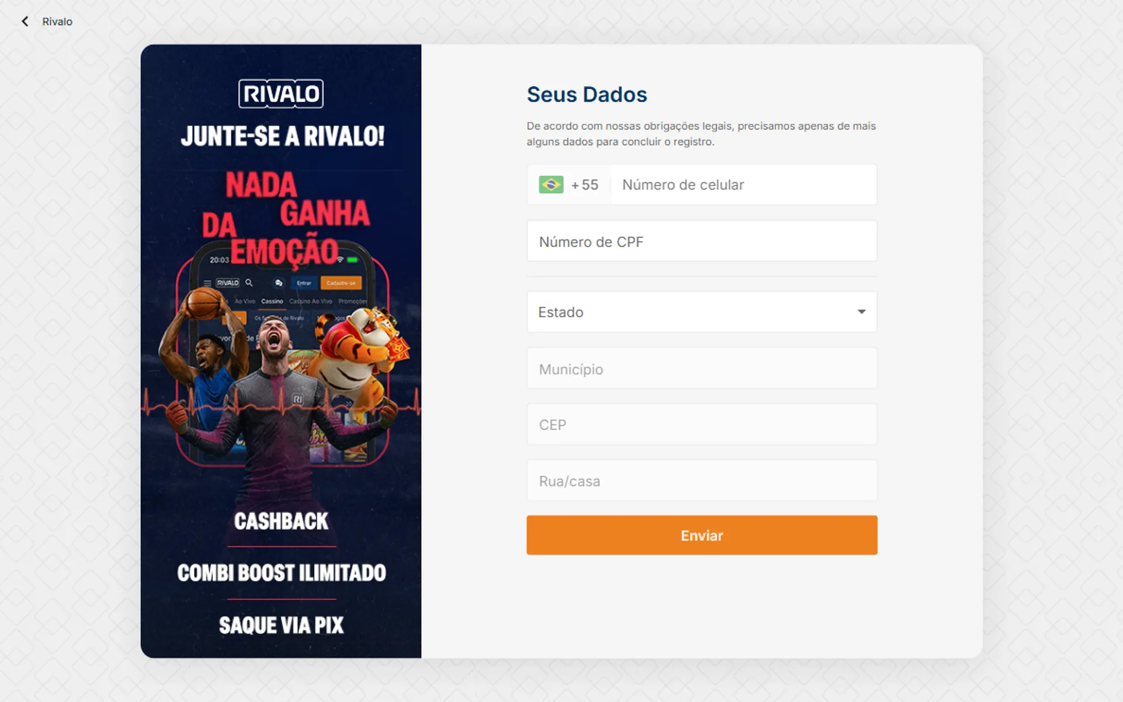The width and height of the screenshot is (1123, 702).
Task: Expand the Estado dropdown arrow
Action: 862,312
